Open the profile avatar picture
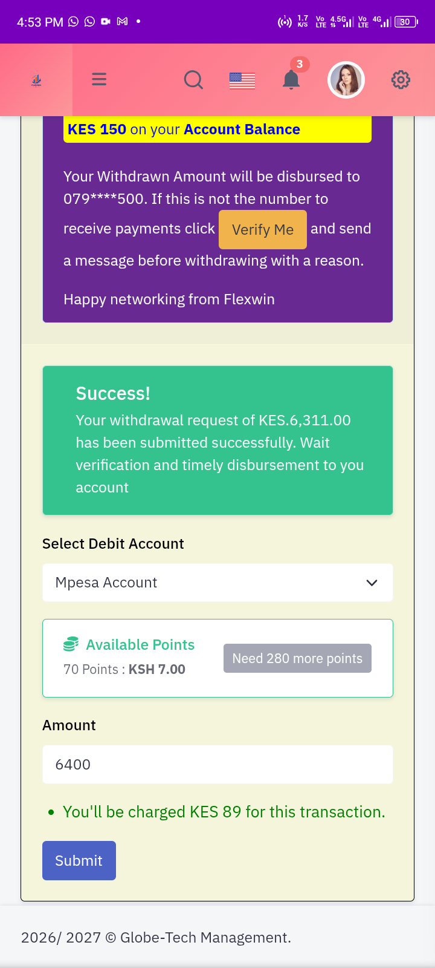 tap(346, 80)
